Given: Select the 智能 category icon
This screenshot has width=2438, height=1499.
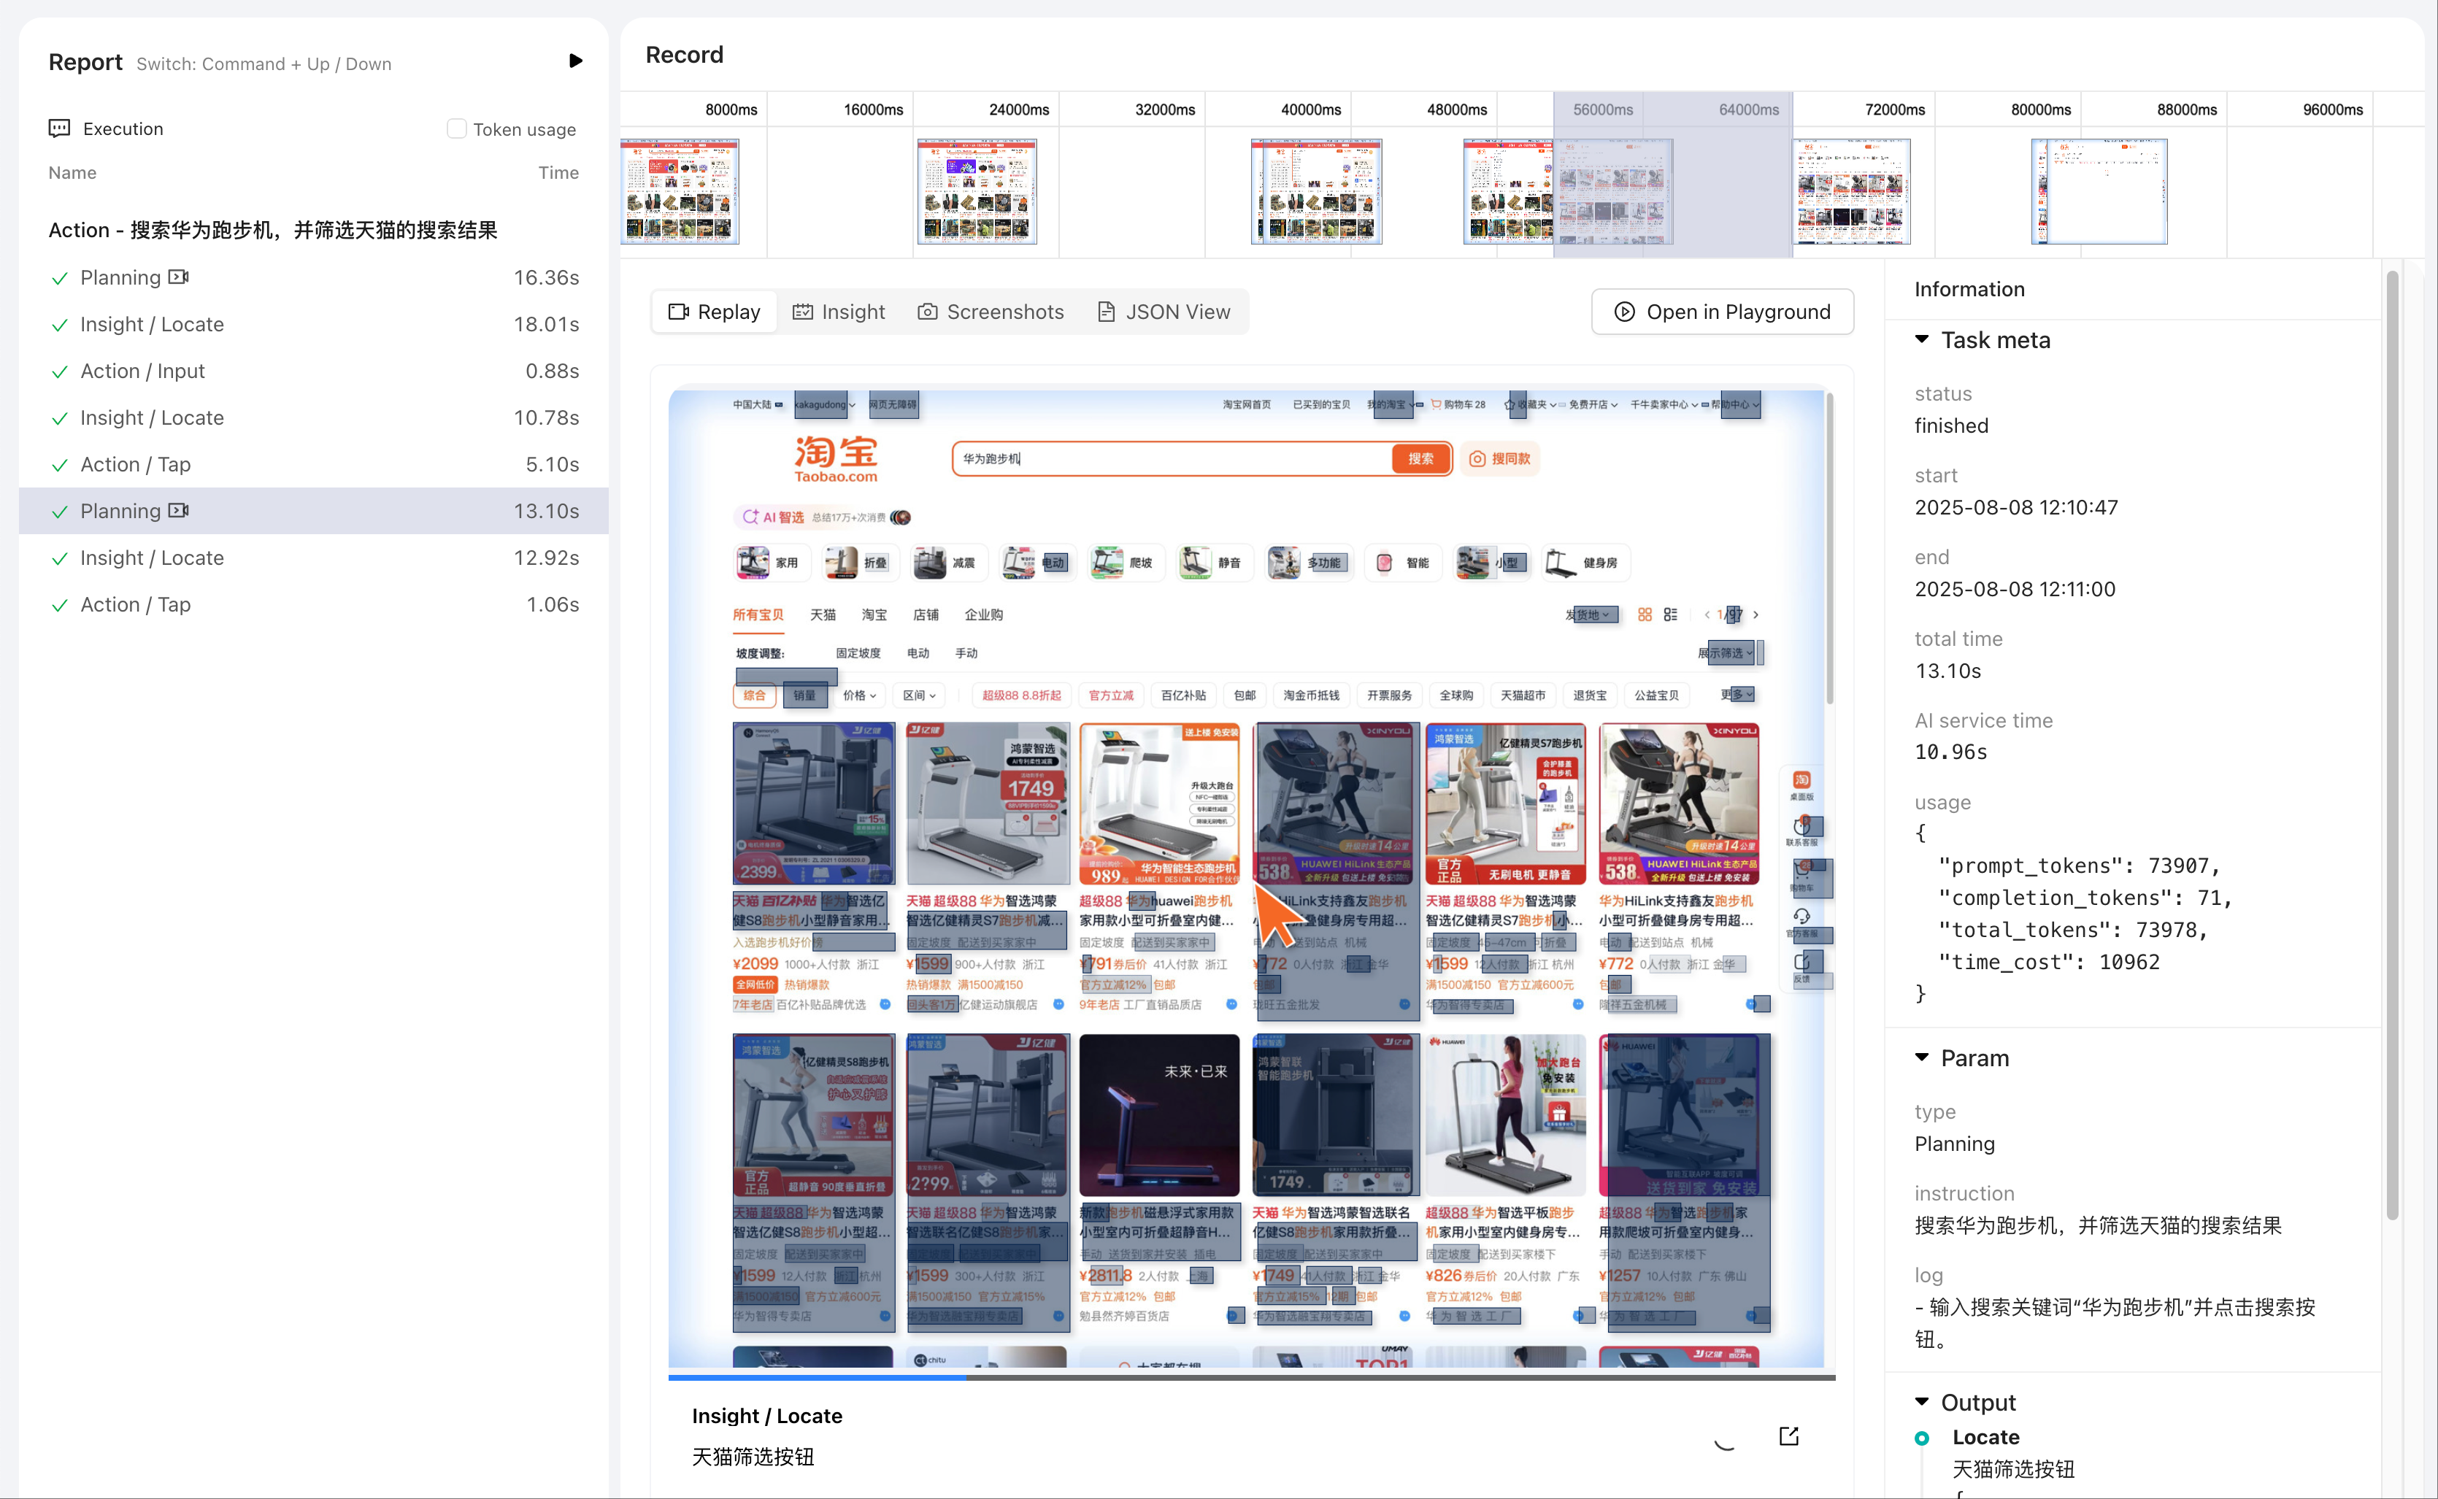Looking at the screenshot, I should point(1384,562).
